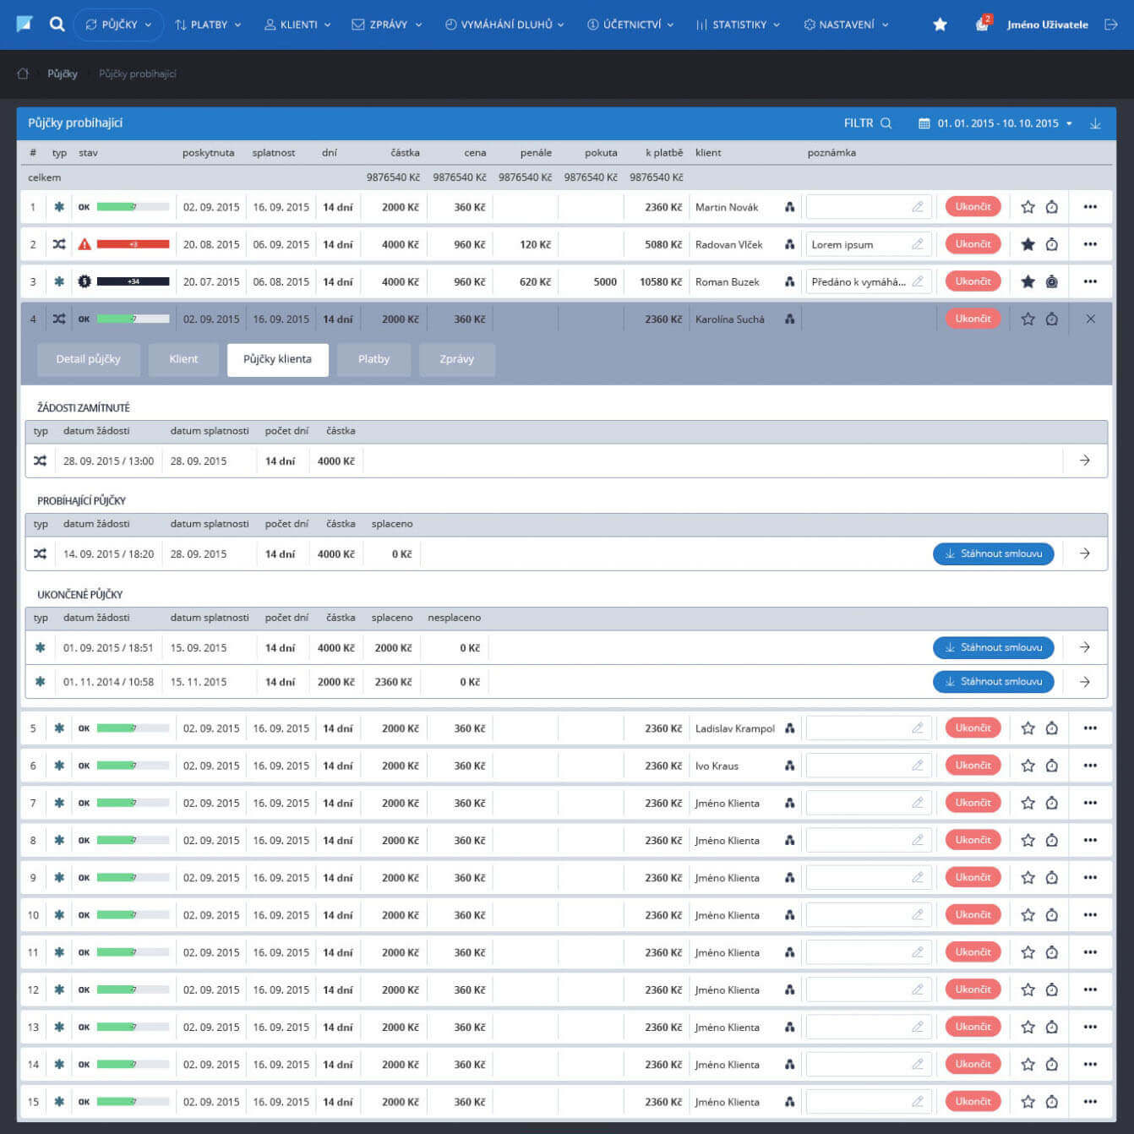This screenshot has height=1134, width=1134.
Task: Click the download icon in panel header
Action: point(1095,123)
